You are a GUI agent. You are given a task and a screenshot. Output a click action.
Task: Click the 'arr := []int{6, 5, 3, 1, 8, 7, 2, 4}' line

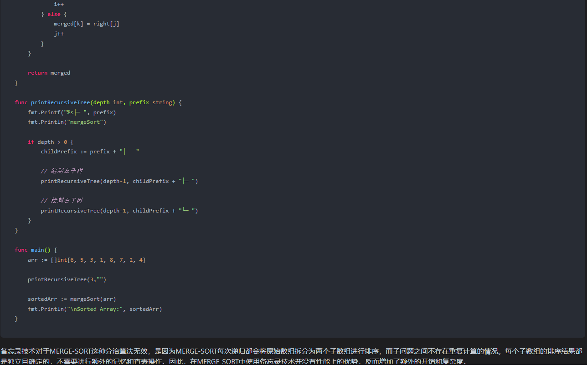coord(87,260)
